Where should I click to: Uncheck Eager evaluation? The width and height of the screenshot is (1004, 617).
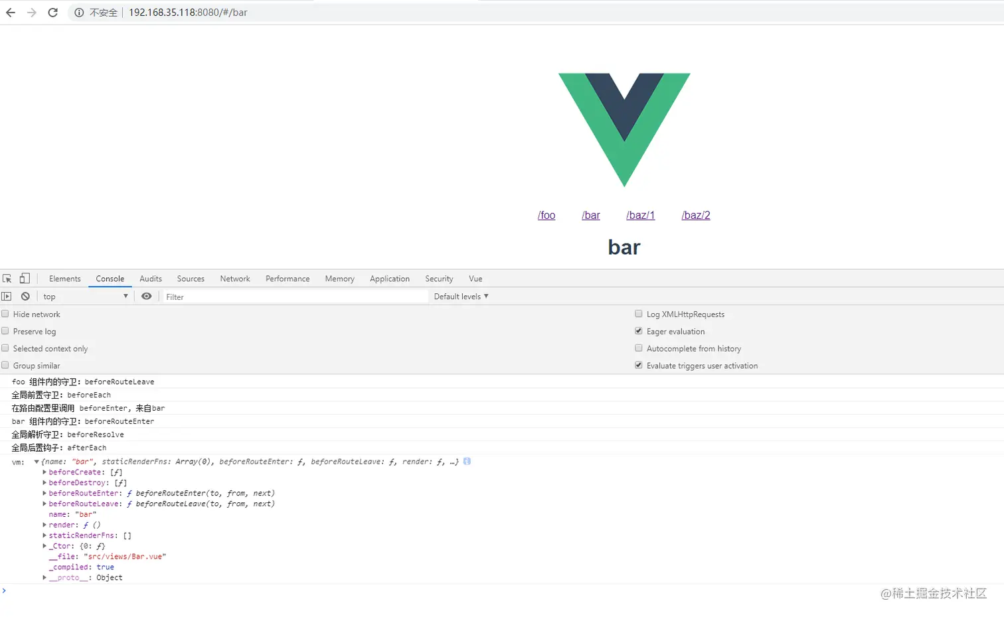[639, 331]
